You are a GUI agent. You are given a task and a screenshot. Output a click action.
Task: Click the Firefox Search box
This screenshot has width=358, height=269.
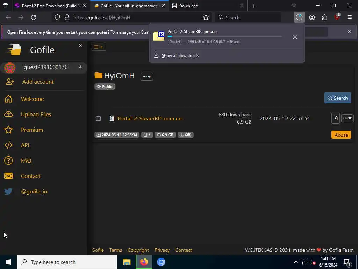(x=248, y=18)
